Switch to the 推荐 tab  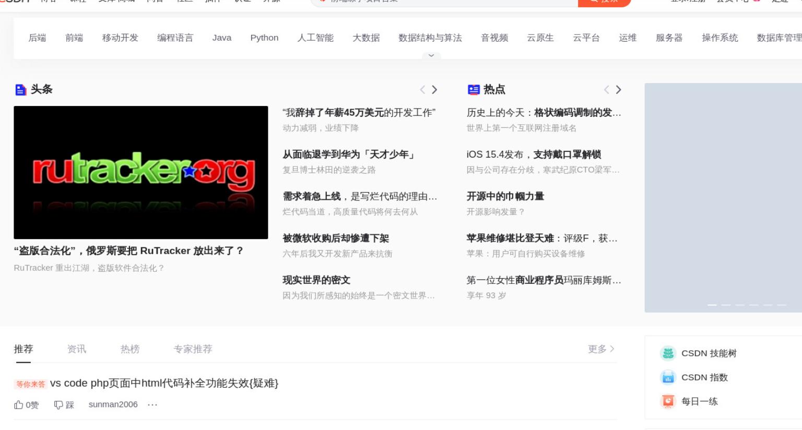(x=23, y=349)
